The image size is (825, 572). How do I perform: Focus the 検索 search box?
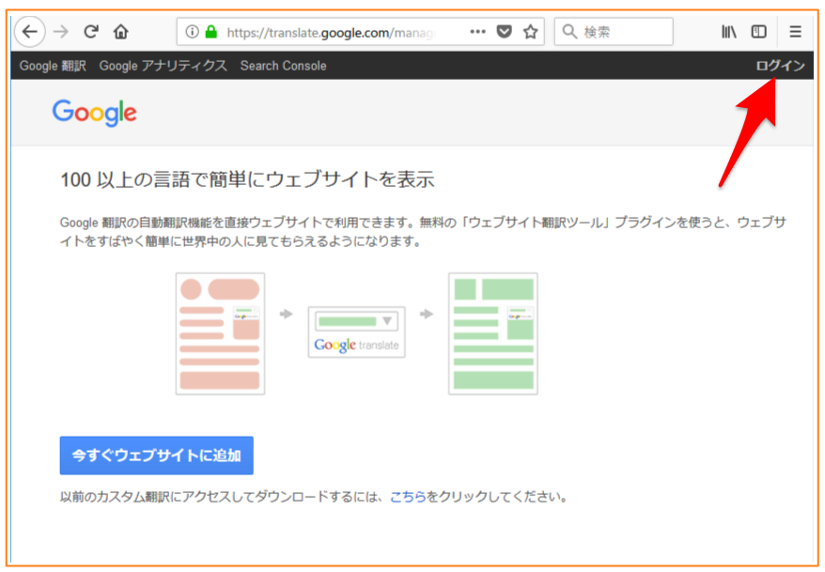click(x=614, y=32)
